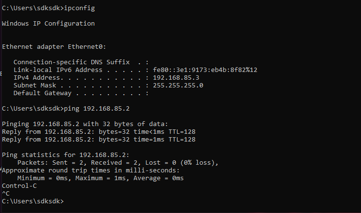Click the "Subnet Mask" label
The height and width of the screenshot is (213, 361).
(x=35, y=85)
